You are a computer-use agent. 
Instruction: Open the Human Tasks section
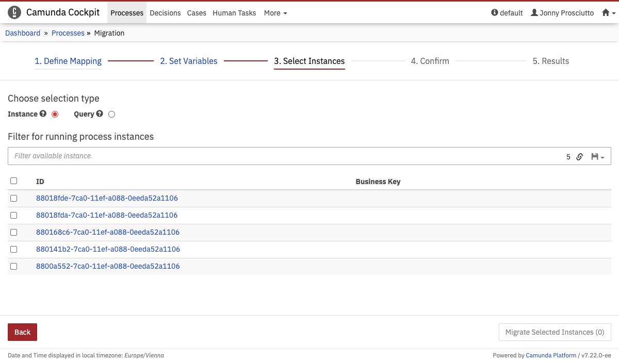pos(234,13)
